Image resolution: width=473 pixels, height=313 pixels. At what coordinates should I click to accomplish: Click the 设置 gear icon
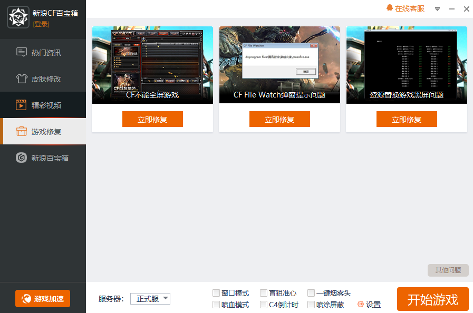coord(361,305)
